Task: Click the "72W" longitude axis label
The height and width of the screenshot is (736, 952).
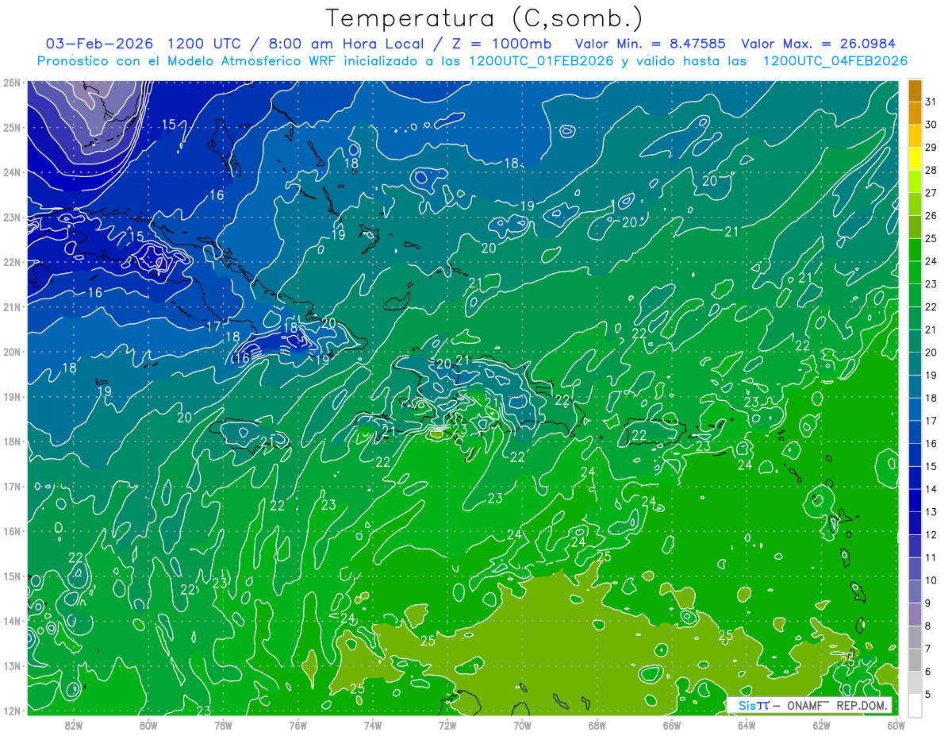Action: (447, 726)
